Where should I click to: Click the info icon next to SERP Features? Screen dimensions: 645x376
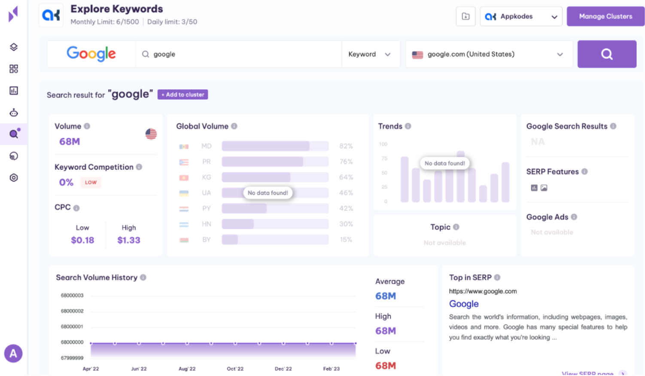click(x=584, y=172)
